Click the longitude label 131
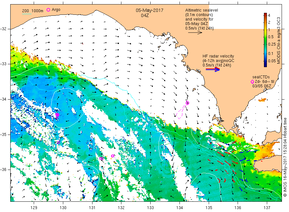 click(x=92, y=208)
